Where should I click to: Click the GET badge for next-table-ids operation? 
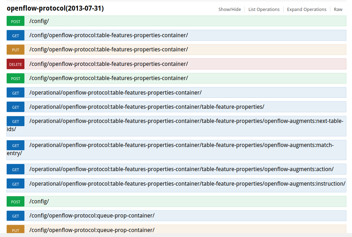16,121
